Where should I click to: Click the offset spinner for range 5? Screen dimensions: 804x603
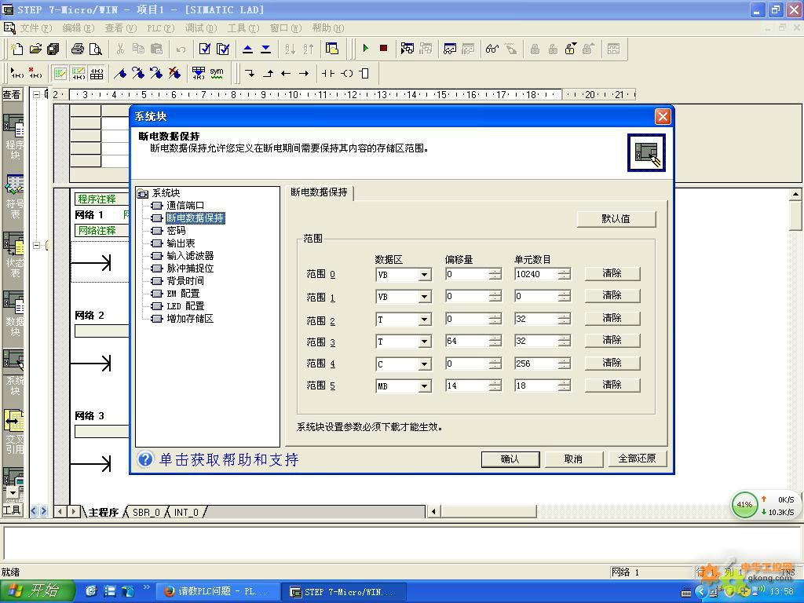click(495, 386)
